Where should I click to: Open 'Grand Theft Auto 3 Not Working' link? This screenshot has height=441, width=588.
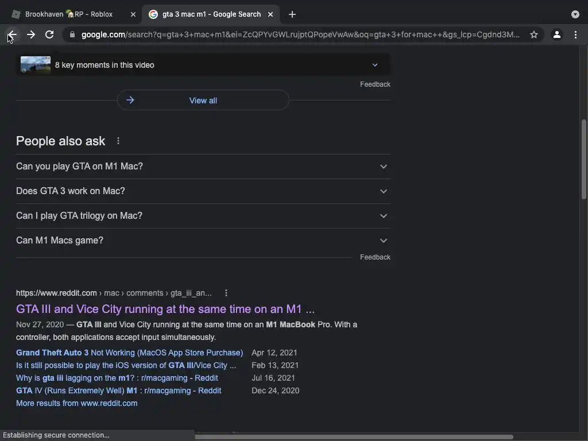pyautogui.click(x=129, y=353)
